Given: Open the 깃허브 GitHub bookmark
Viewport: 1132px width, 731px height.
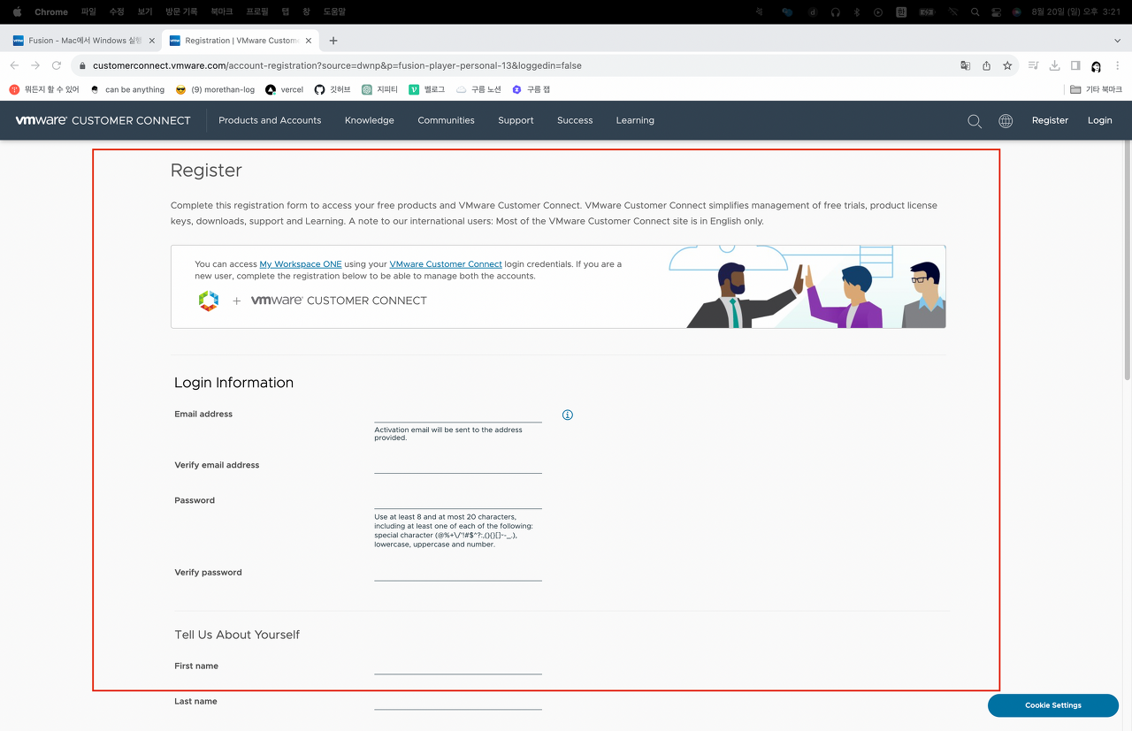Looking at the screenshot, I should [x=333, y=89].
